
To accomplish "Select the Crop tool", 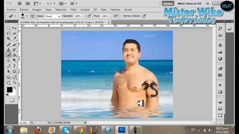I will coord(9,38).
